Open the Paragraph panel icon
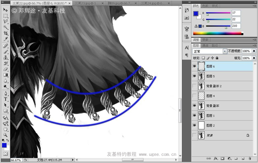The width and height of the screenshot is (258, 163). click(x=187, y=55)
